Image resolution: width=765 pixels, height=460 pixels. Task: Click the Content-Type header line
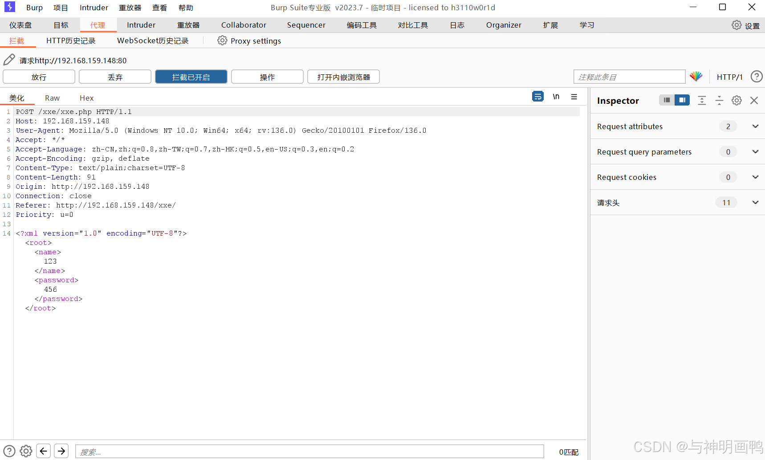[100, 168]
